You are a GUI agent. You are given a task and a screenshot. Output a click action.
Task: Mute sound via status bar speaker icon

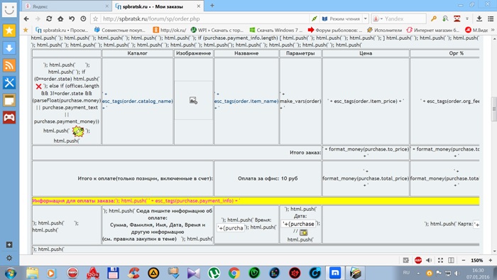pyautogui.click(x=429, y=260)
